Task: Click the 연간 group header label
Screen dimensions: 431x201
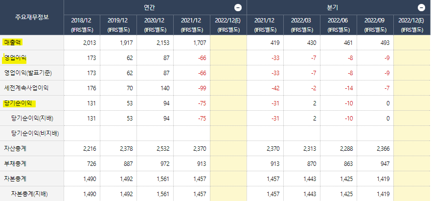Action: click(x=149, y=8)
